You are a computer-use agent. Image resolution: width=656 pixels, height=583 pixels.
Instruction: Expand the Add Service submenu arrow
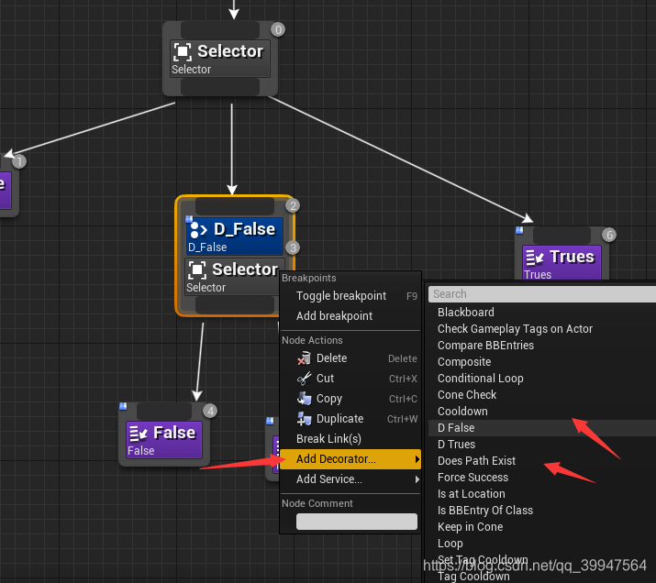tap(417, 479)
